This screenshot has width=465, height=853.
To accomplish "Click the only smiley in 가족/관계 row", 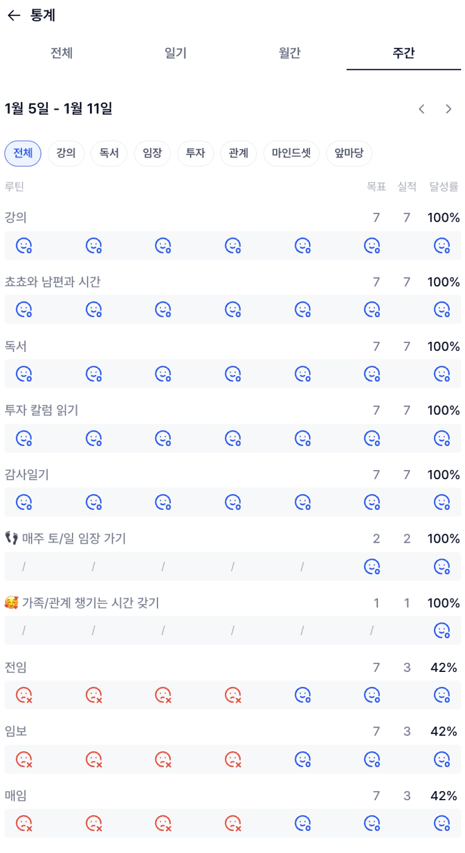I will click(x=442, y=631).
